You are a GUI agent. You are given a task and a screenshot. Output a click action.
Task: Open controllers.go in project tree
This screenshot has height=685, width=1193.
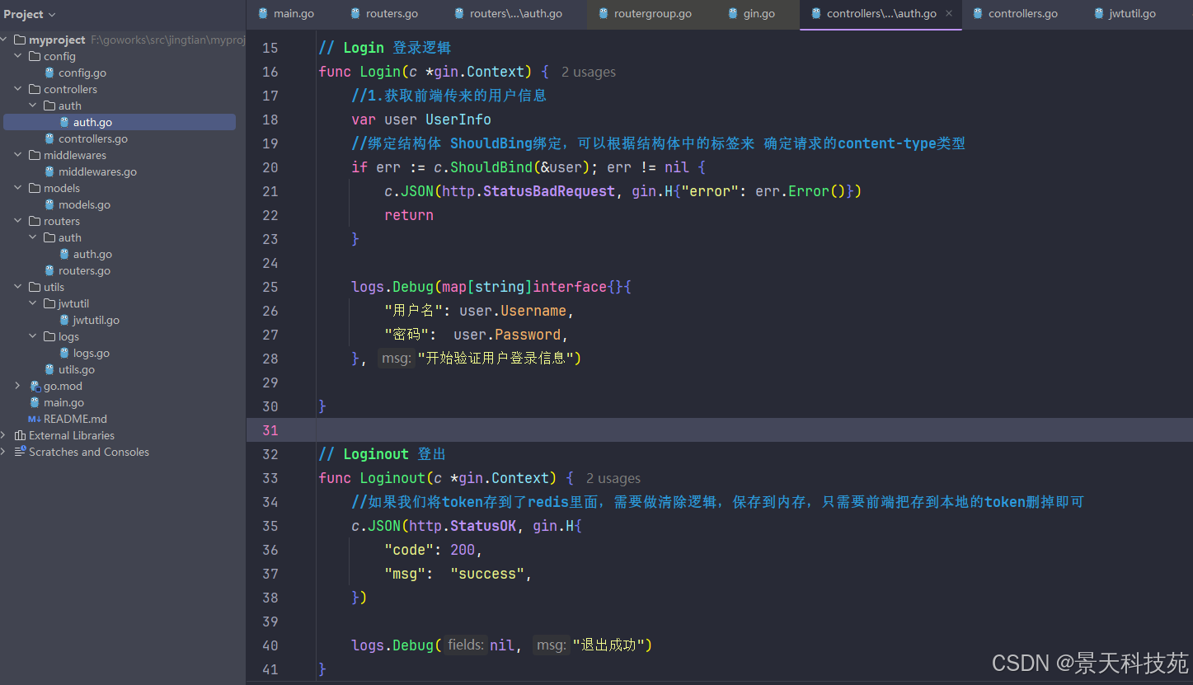click(x=92, y=138)
